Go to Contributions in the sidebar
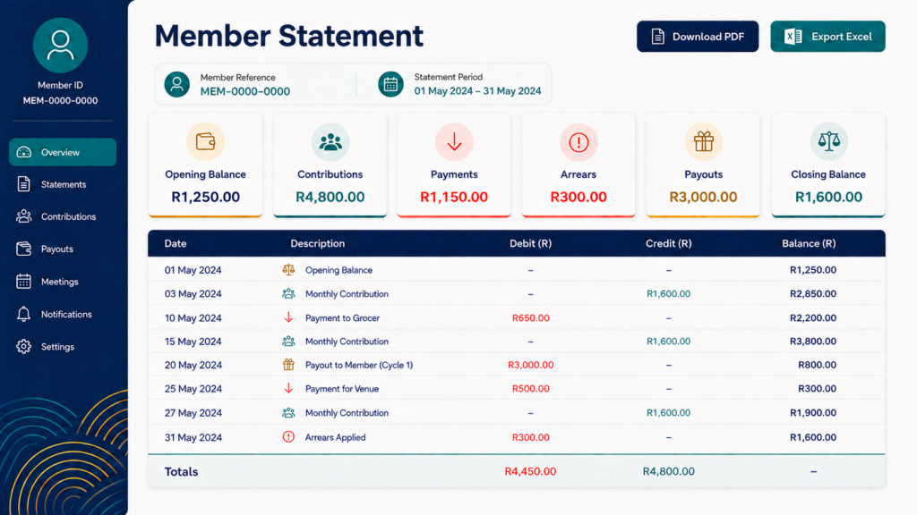Screen dimensions: 917x515 (63, 216)
